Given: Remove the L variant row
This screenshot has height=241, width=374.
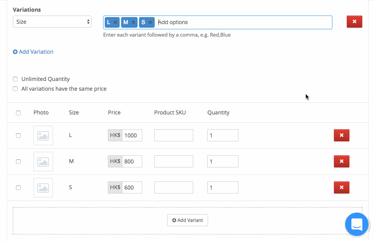Looking at the screenshot, I should pos(342,135).
